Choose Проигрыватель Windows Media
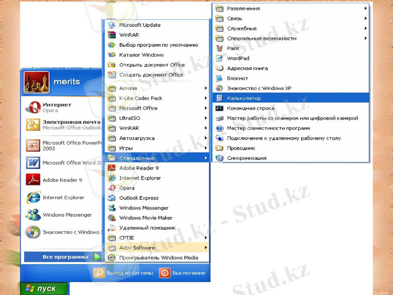 coord(158,258)
